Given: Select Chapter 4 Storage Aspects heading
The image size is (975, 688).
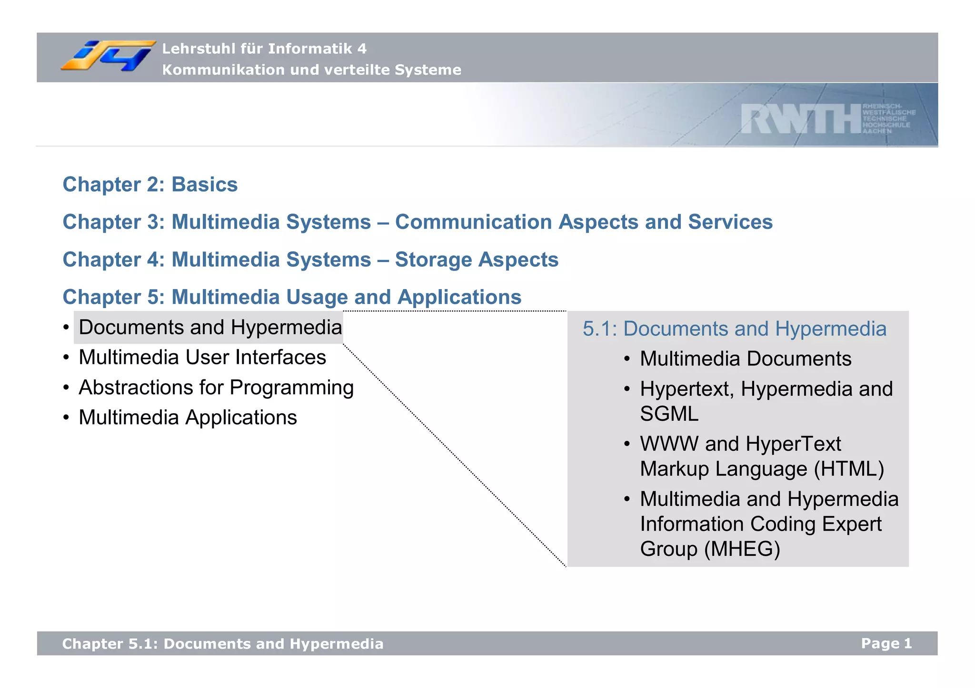Looking at the screenshot, I should [x=310, y=260].
